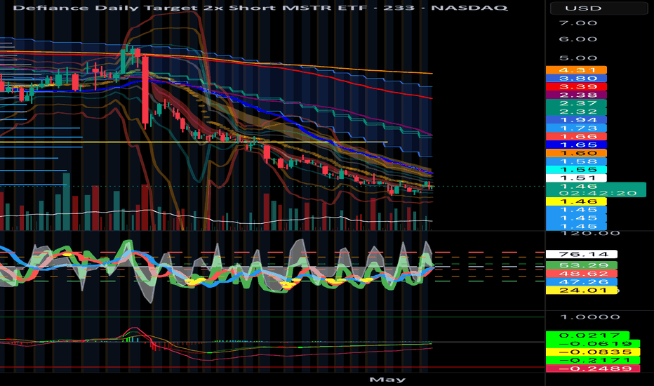This screenshot has height=386, width=654.
Task: Select the blue 3.80 price label
Action: [x=576, y=79]
